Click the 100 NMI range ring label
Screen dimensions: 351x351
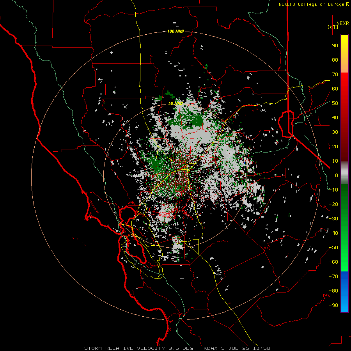click(x=176, y=31)
